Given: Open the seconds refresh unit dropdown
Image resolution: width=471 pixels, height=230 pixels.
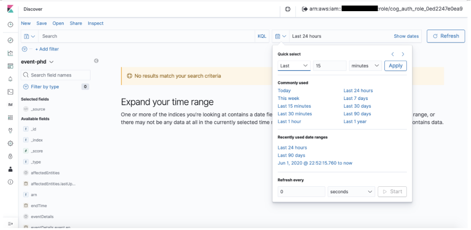Looking at the screenshot, I should click(x=351, y=192).
